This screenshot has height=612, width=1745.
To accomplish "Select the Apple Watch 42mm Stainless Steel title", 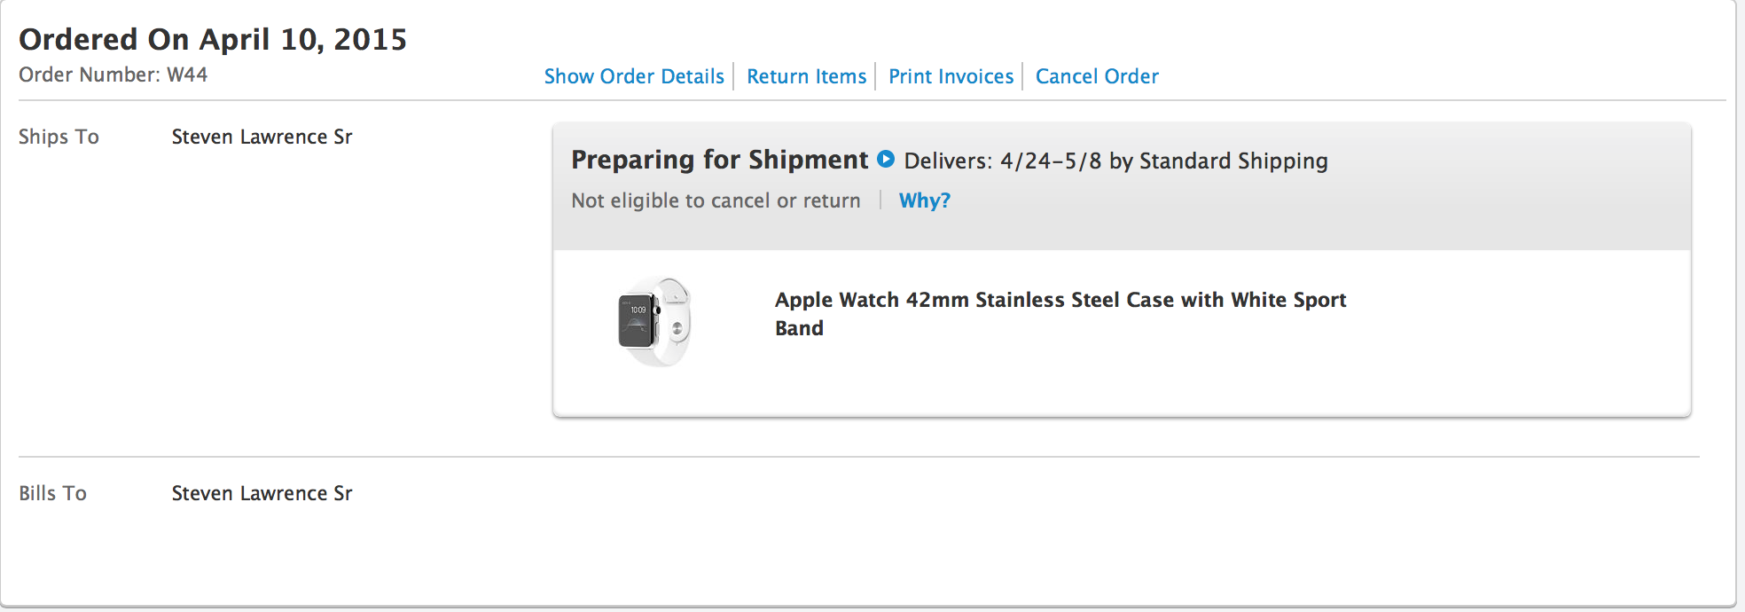I will pyautogui.click(x=1060, y=301).
